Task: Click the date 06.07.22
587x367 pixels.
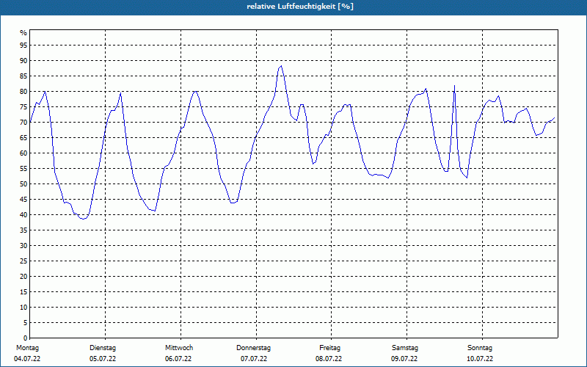Action: click(178, 359)
